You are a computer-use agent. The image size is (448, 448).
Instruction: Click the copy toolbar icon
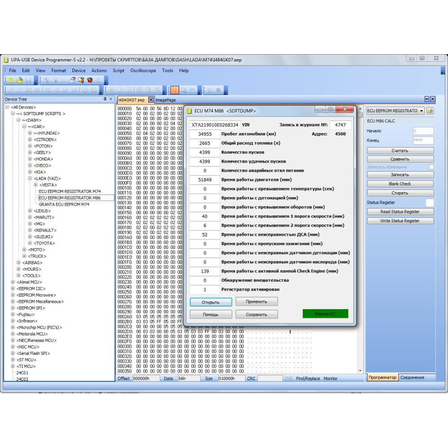(47, 80)
